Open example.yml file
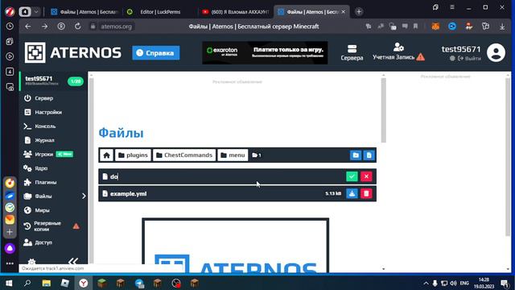 [129, 193]
